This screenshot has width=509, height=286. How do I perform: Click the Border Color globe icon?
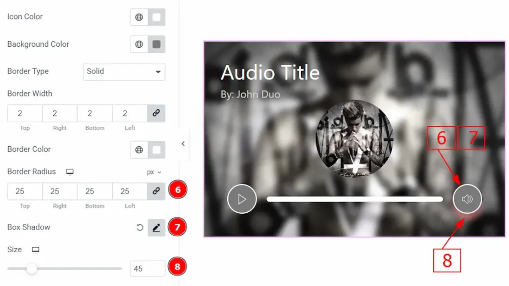coord(139,150)
